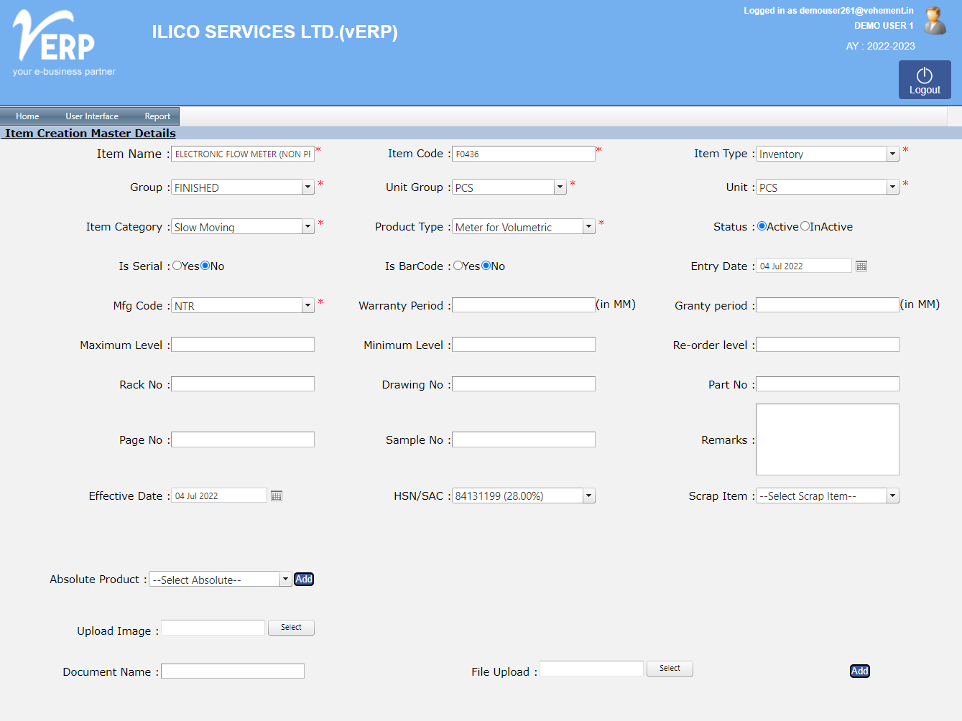Click the Item Name field
This screenshot has width=962, height=721.
(243, 154)
